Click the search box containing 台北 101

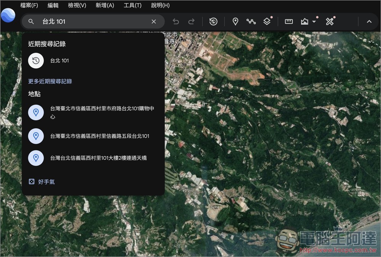[93, 22]
